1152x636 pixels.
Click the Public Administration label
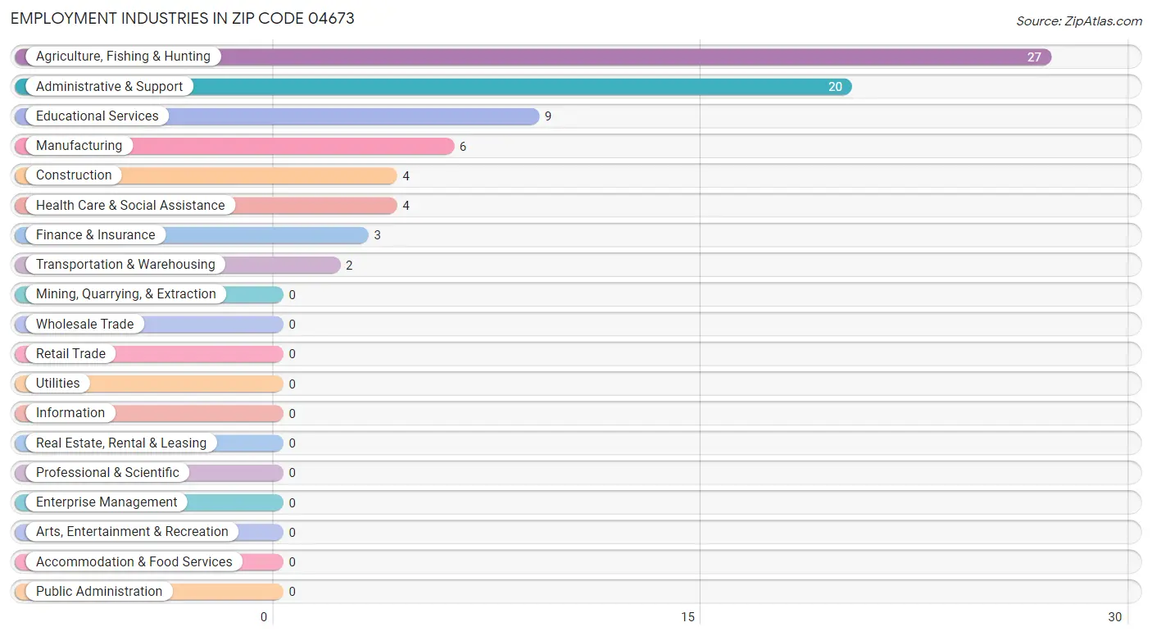[x=99, y=591]
